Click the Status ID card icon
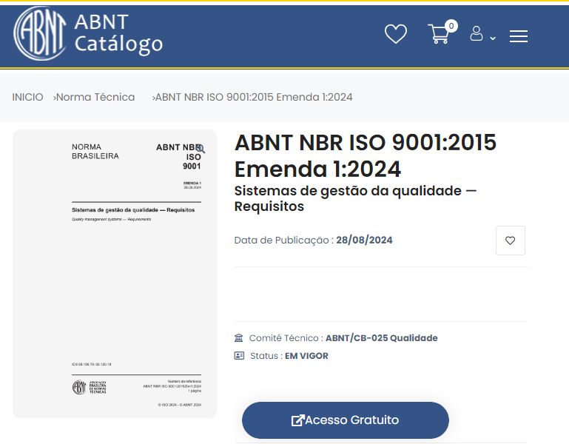 coord(239,356)
